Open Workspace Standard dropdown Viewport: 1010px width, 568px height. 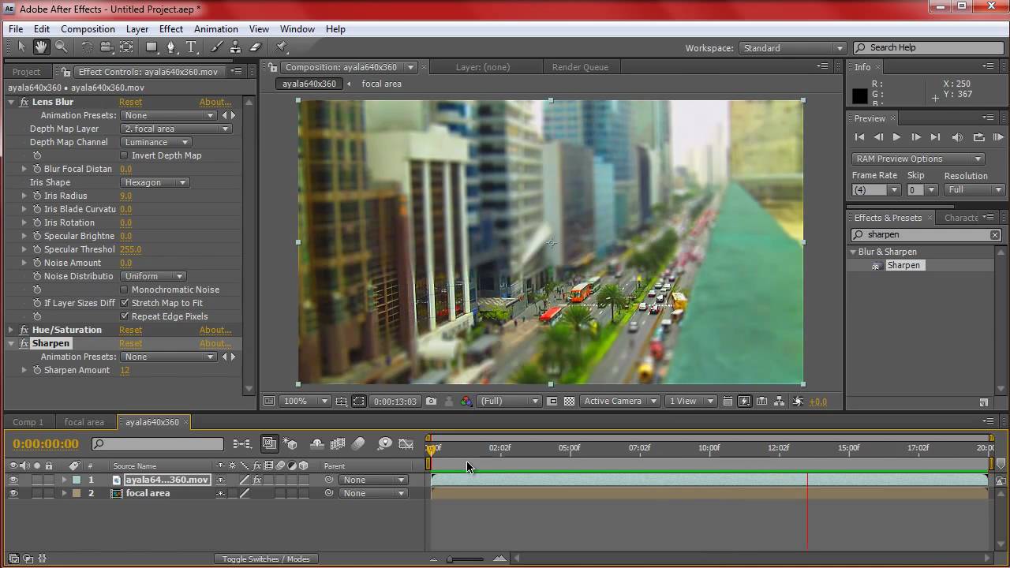(792, 48)
